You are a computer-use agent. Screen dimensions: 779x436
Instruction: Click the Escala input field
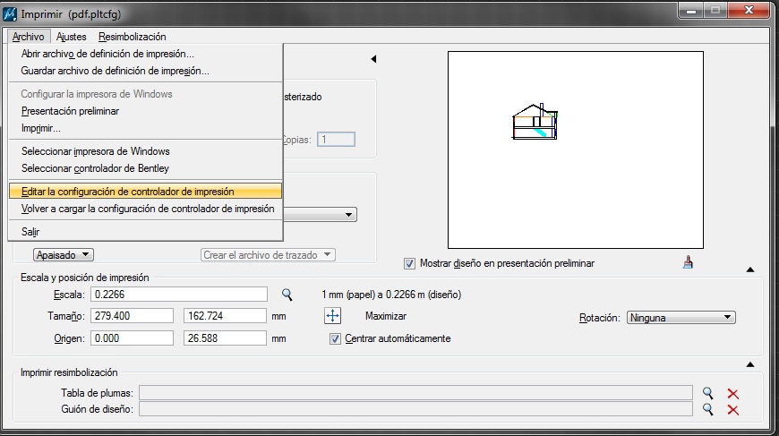pyautogui.click(x=179, y=295)
